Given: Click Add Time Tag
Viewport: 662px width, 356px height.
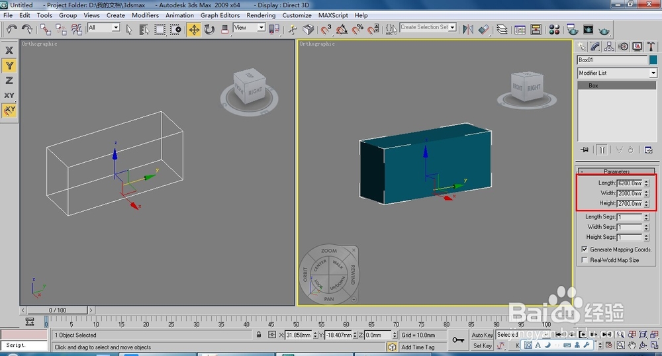Looking at the screenshot, I should click(x=418, y=347).
